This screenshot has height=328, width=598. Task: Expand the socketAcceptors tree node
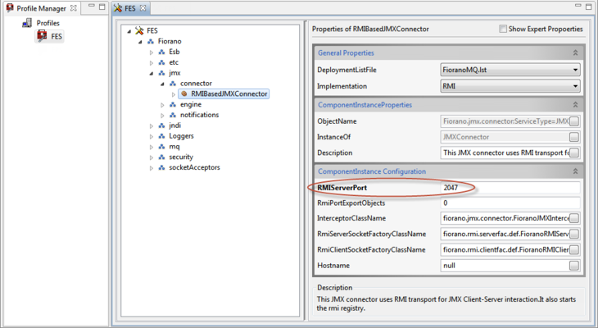point(152,167)
